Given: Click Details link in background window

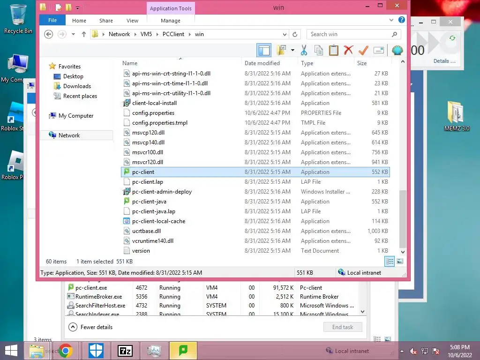Looking at the screenshot, I should 444,61.
